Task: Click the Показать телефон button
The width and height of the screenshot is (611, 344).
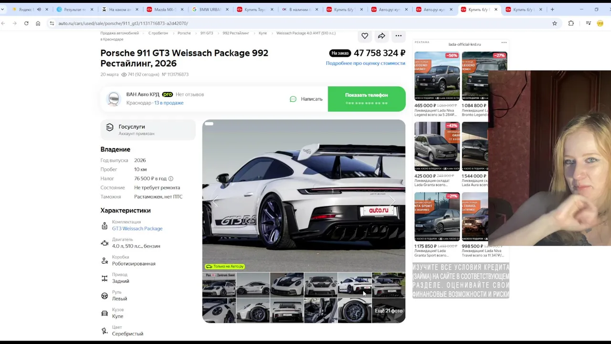Action: 367,99
